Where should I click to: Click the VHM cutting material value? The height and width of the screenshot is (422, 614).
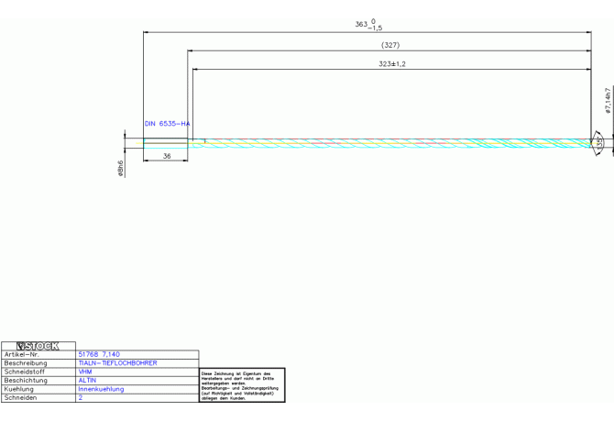coord(85,372)
